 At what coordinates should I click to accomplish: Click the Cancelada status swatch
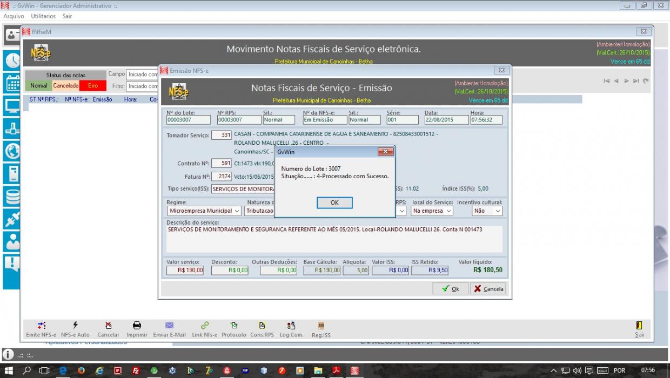(x=66, y=86)
